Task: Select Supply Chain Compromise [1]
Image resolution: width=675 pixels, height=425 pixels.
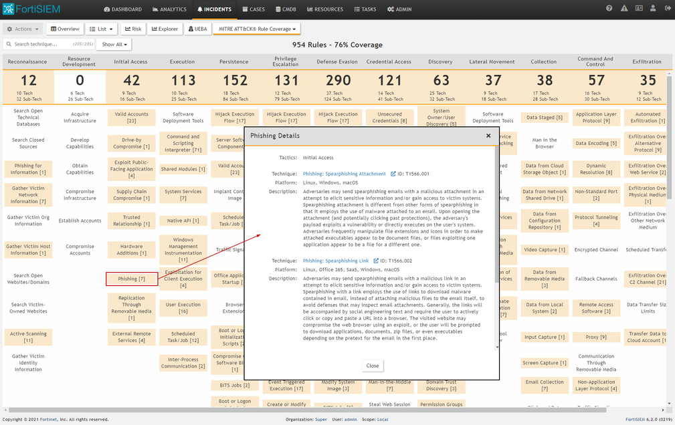Action: click(x=131, y=195)
